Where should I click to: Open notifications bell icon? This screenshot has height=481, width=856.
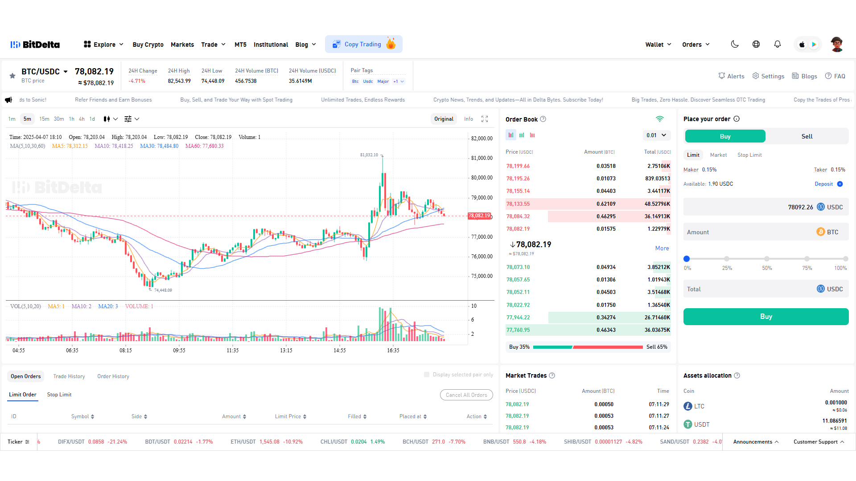pyautogui.click(x=778, y=44)
